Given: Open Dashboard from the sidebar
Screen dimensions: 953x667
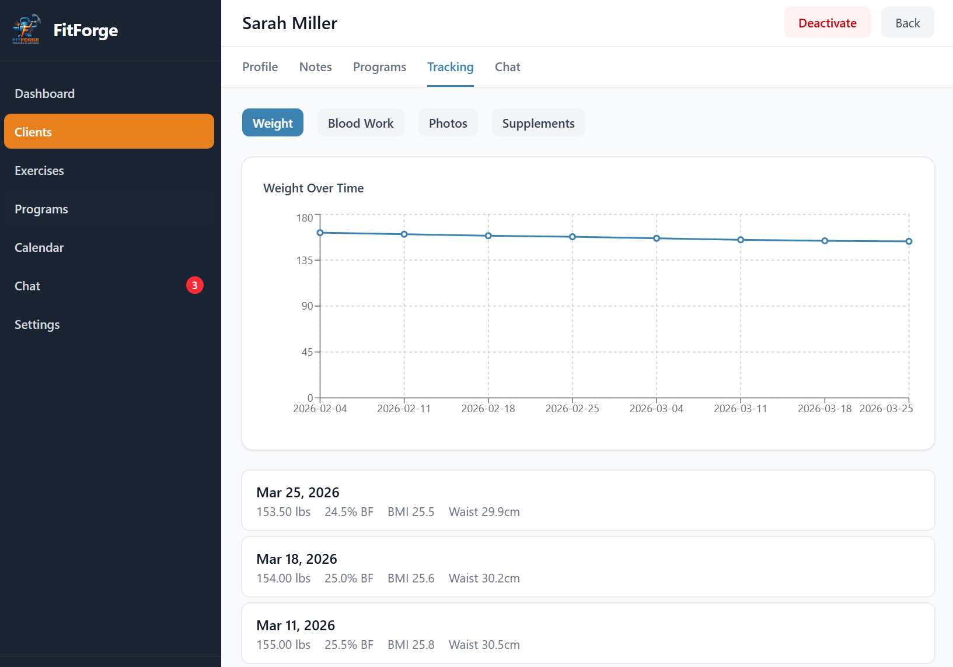Looking at the screenshot, I should [45, 94].
